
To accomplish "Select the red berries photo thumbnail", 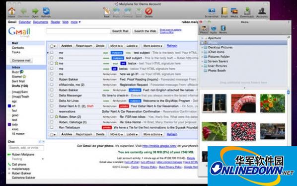I will [x=243, y=131].
